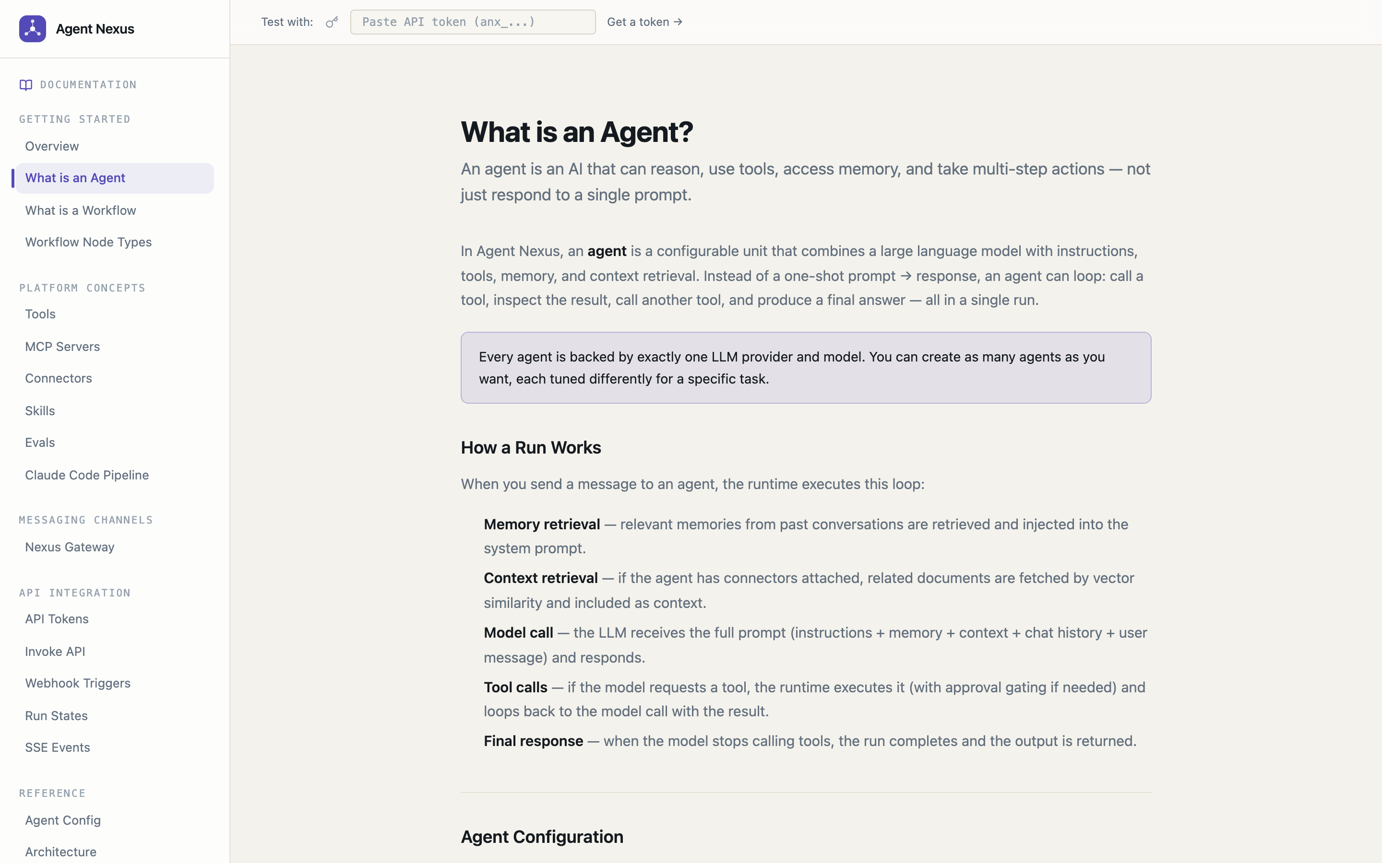The width and height of the screenshot is (1382, 863).
Task: Click the MESSAGING CHANNELS section label
Action: [86, 520]
